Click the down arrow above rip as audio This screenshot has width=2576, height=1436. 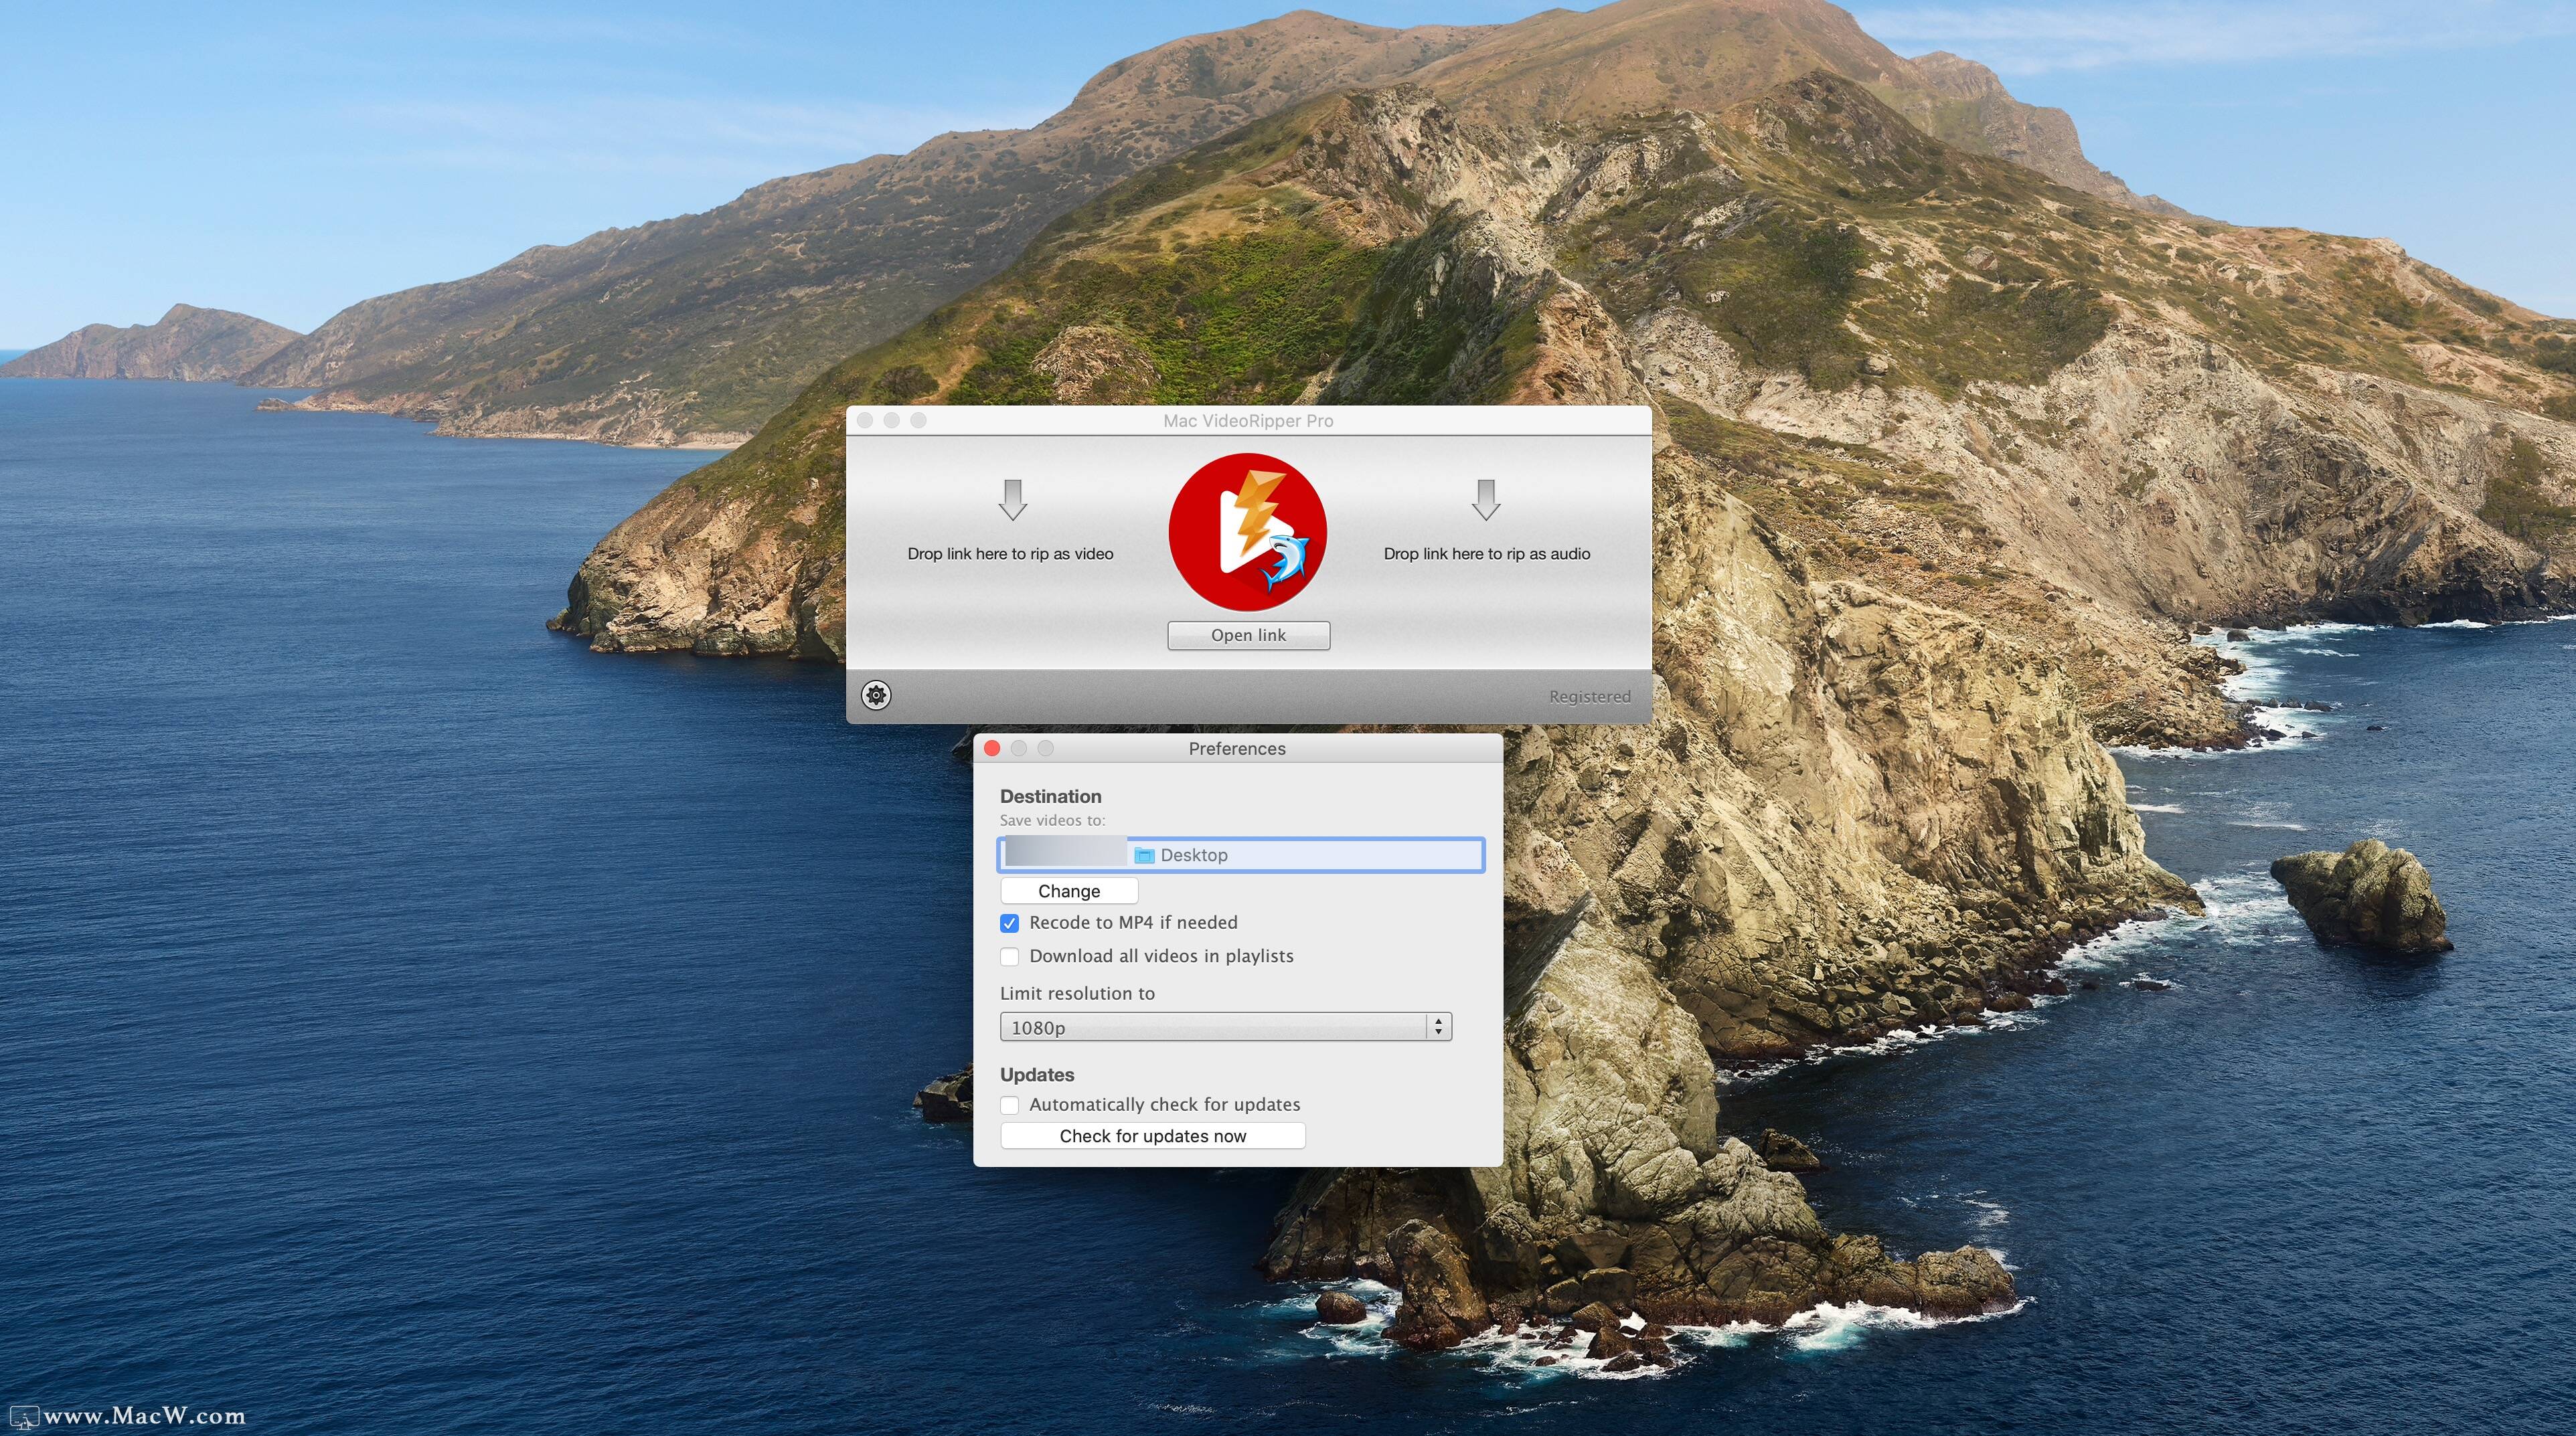1486,500
